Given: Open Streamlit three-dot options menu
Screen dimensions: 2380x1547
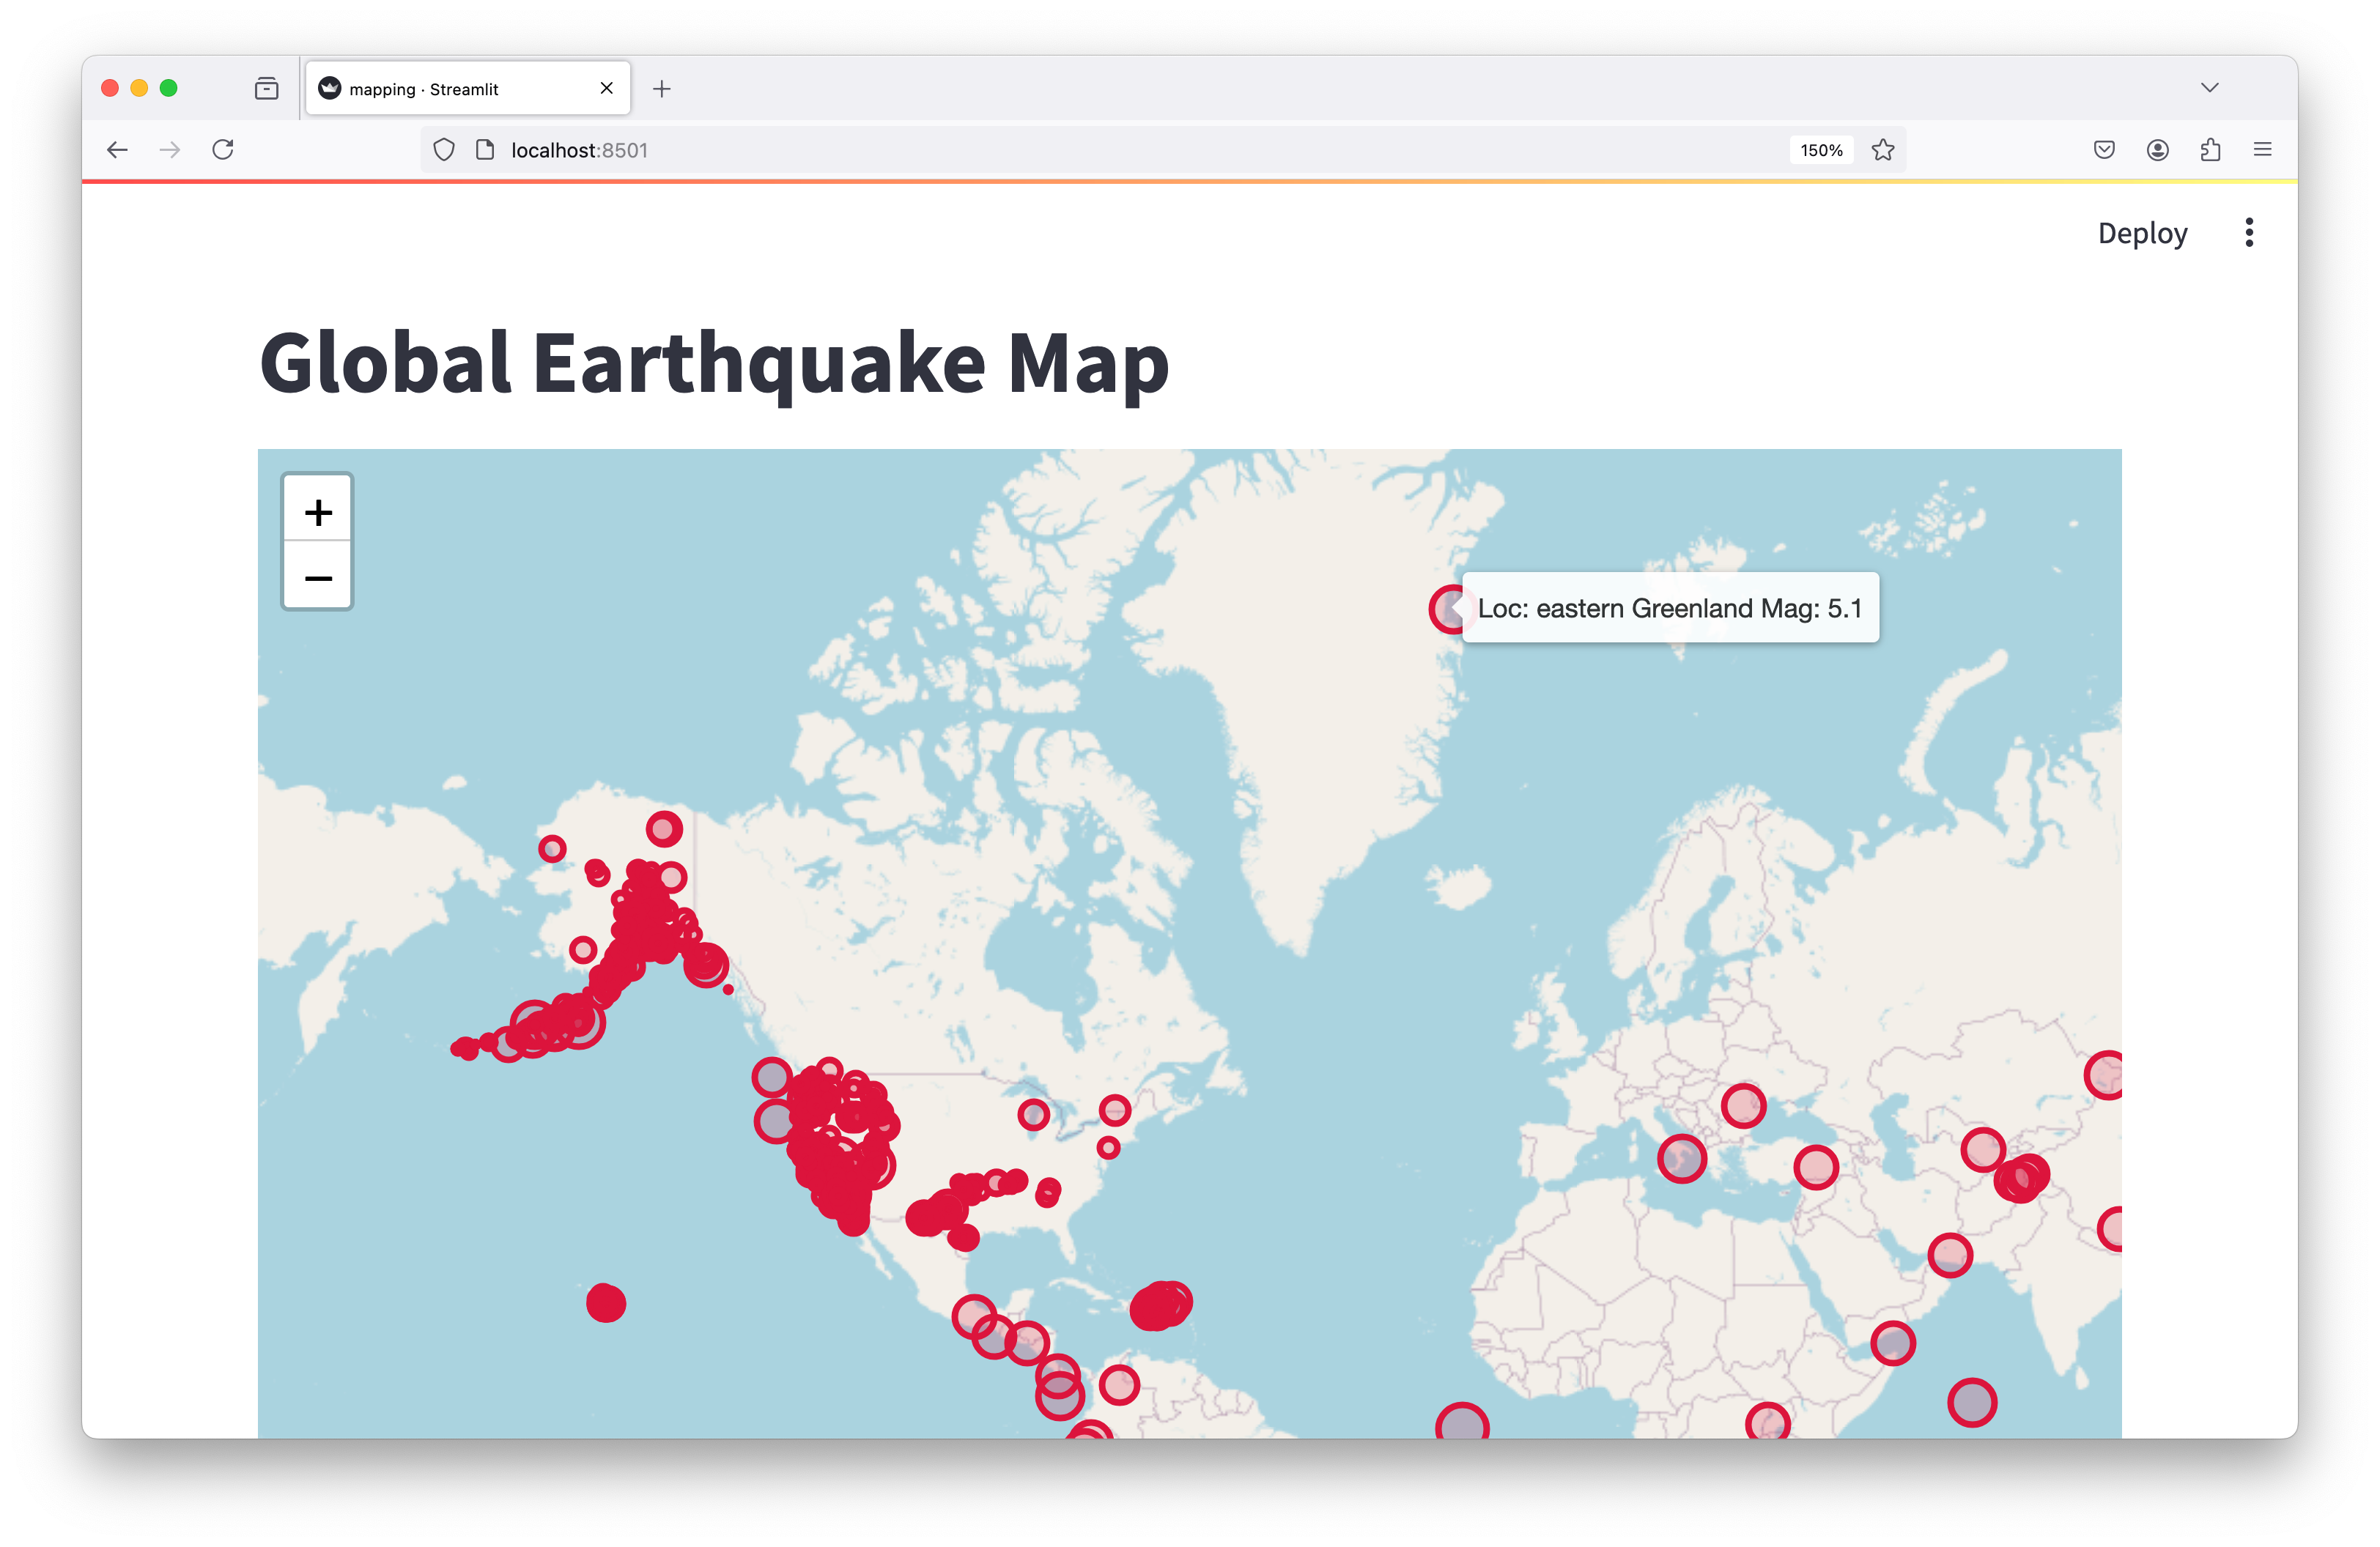Looking at the screenshot, I should [2249, 233].
